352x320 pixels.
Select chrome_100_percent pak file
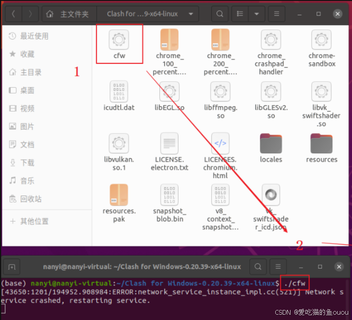[x=169, y=52]
